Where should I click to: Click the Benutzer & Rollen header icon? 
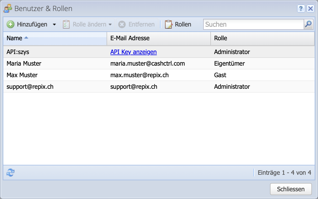tap(7, 9)
